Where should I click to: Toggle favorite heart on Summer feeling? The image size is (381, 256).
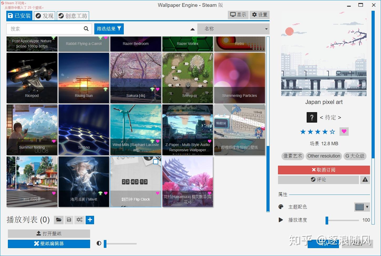pyautogui.click(x=54, y=141)
